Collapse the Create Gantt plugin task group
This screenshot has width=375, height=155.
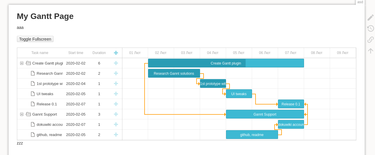22,63
